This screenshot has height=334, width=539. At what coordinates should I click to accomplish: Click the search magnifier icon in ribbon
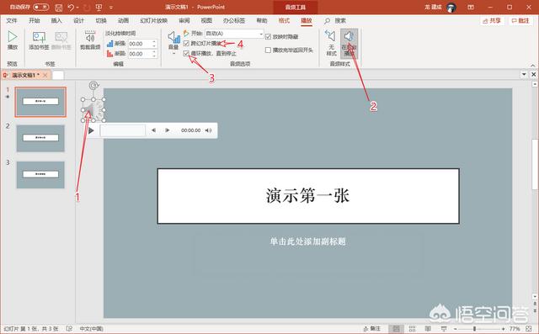click(327, 21)
